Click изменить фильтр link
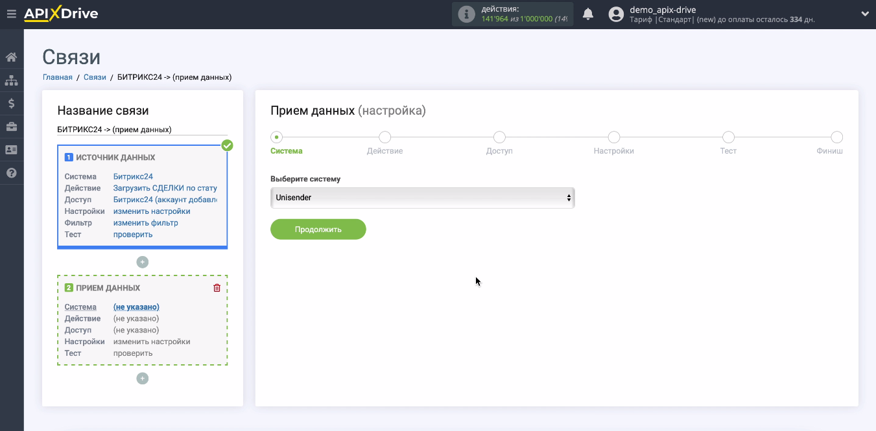Viewport: 876px width, 431px height. tap(146, 223)
